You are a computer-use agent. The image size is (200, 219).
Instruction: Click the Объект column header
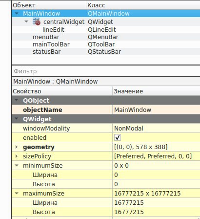[49, 5]
